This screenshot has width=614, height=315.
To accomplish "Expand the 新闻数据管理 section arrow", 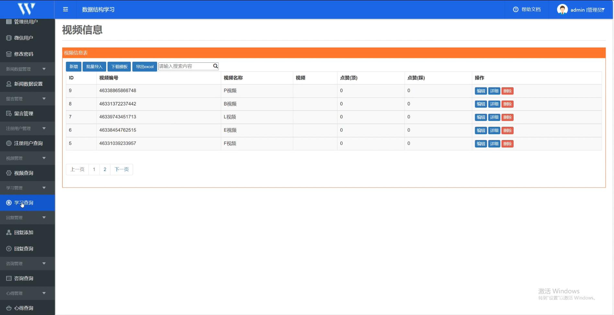I will (44, 69).
